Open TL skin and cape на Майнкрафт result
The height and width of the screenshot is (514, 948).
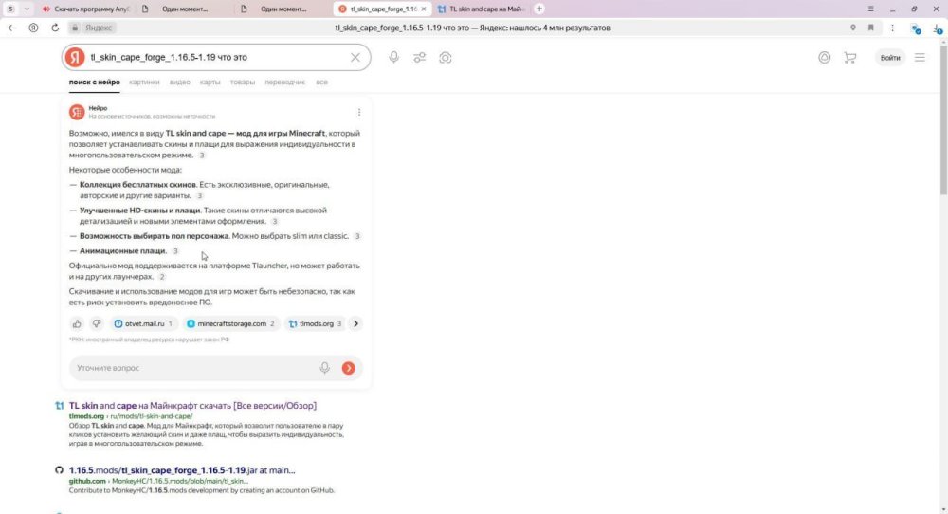coord(192,406)
